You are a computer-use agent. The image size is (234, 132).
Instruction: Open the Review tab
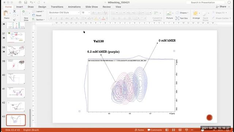coord(106,7)
